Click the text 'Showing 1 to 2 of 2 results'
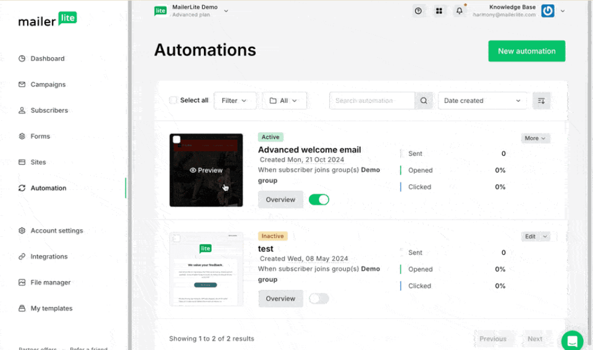The height and width of the screenshot is (350, 593). pos(211,338)
